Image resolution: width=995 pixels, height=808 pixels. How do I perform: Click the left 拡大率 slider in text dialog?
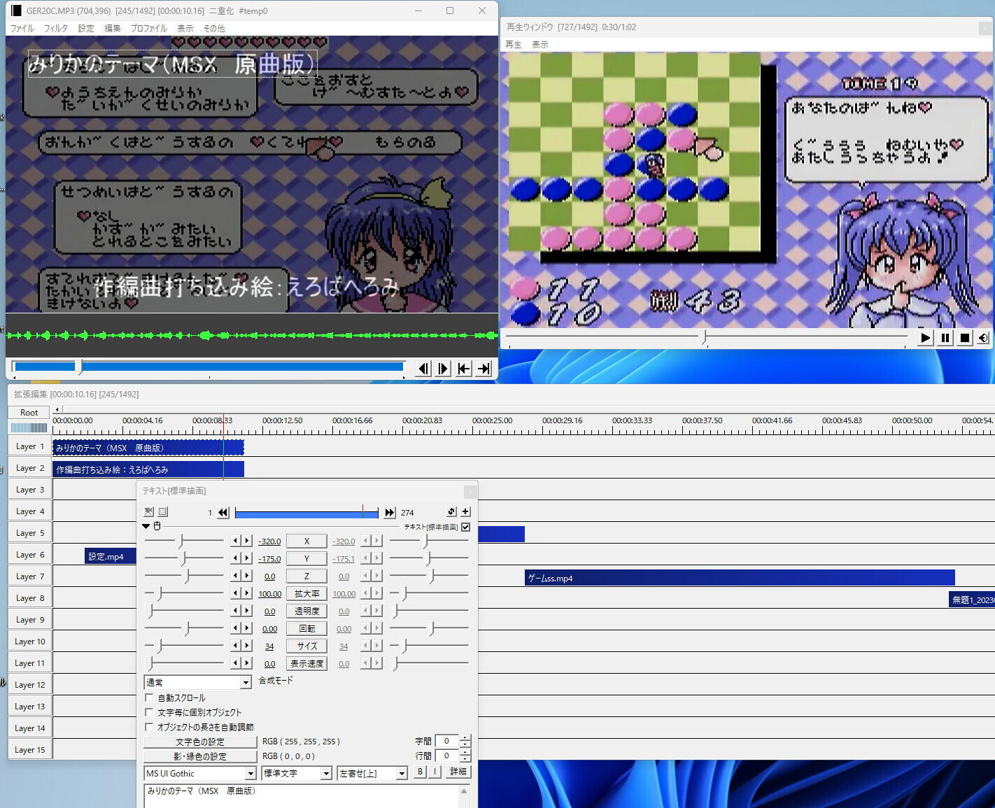tap(184, 593)
